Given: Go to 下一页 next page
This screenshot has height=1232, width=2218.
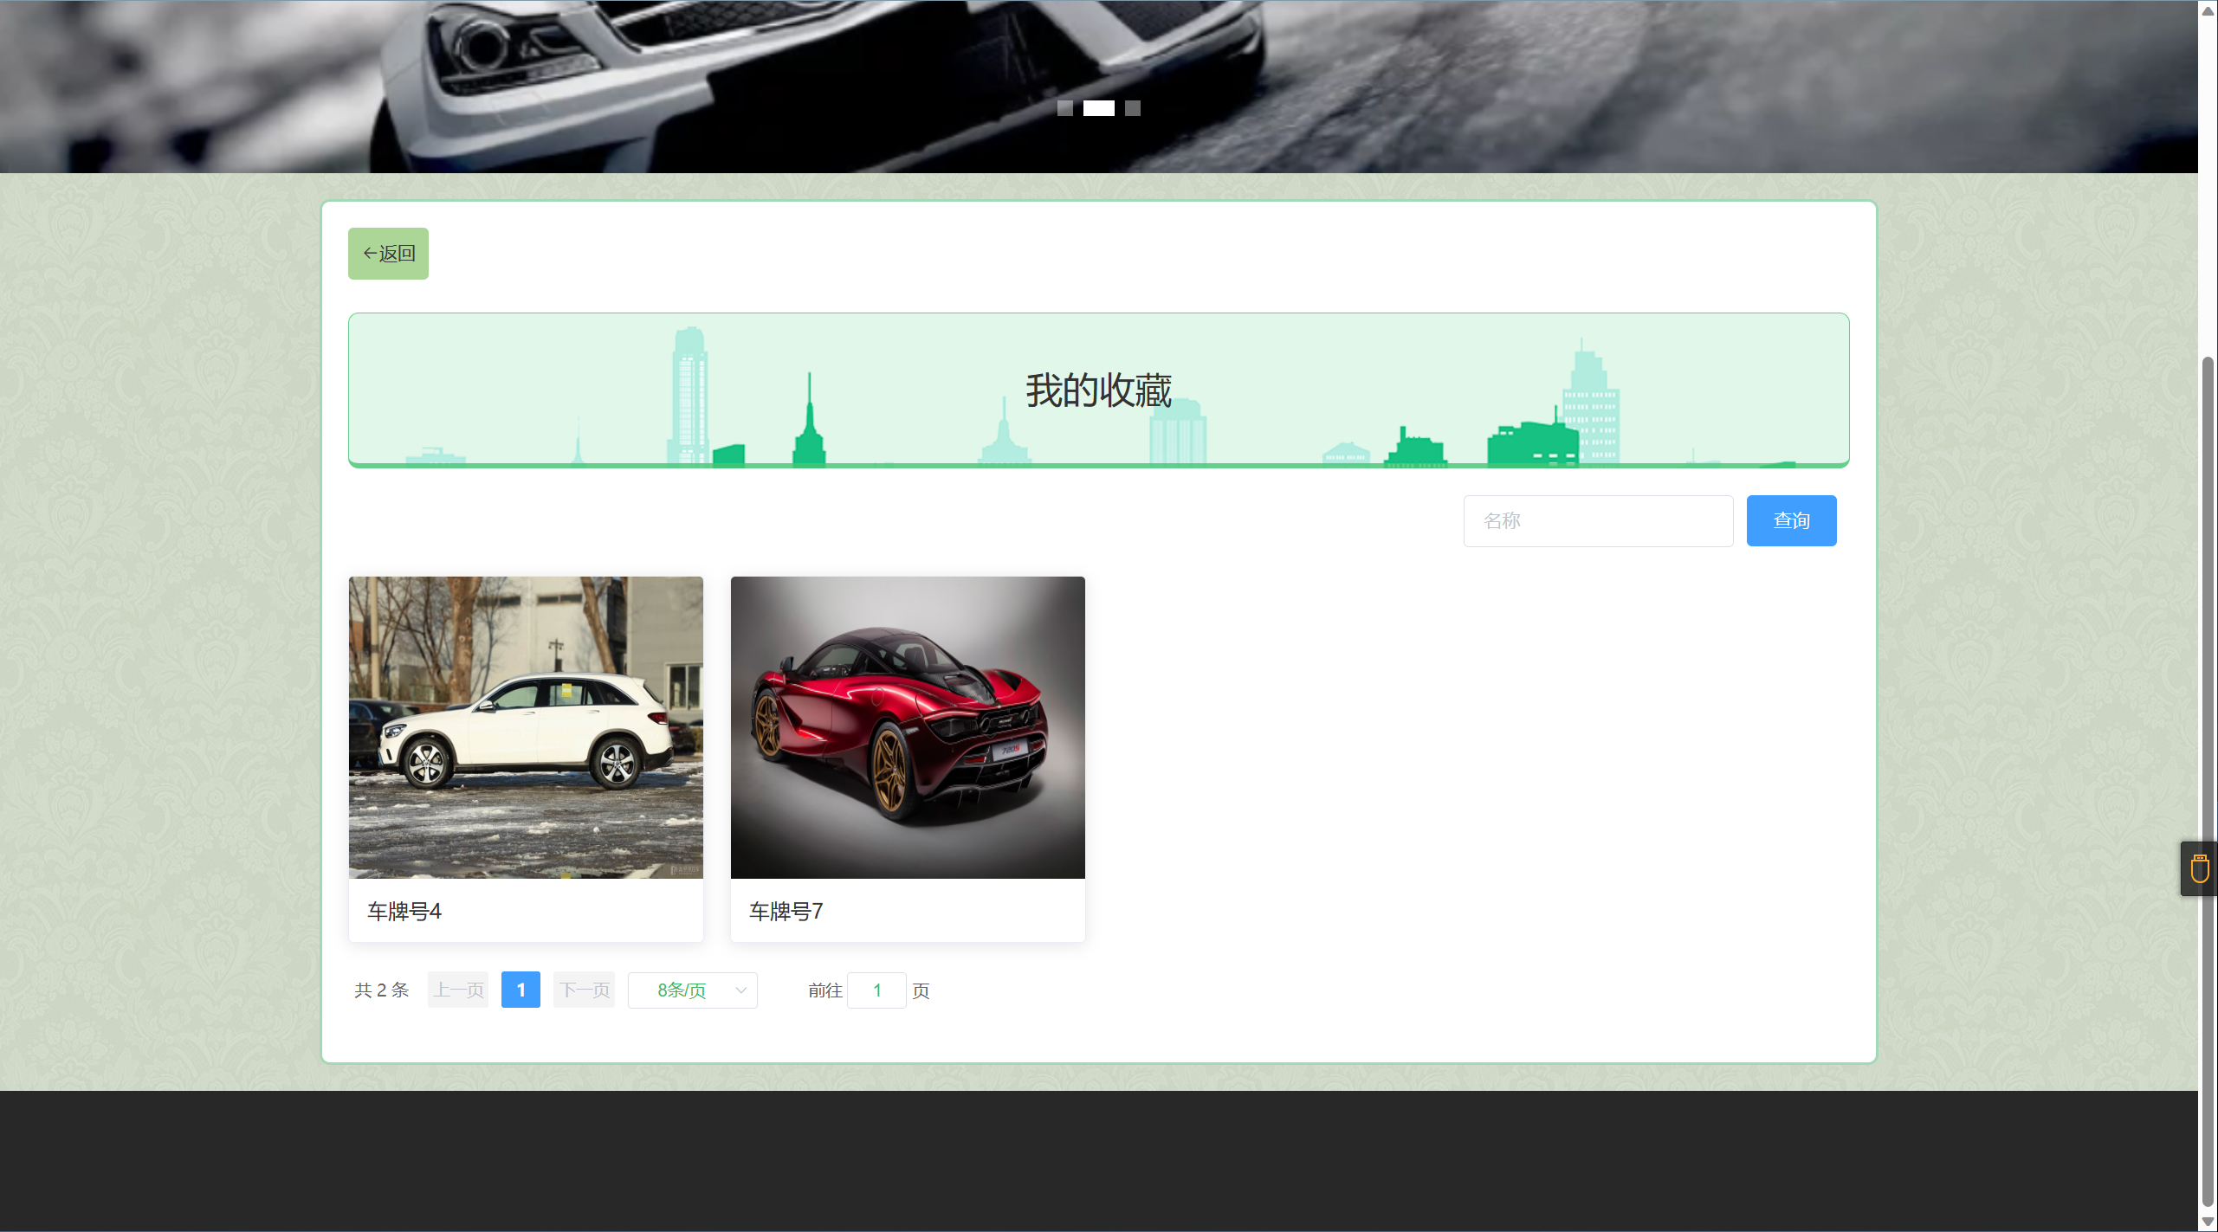Looking at the screenshot, I should coord(584,990).
